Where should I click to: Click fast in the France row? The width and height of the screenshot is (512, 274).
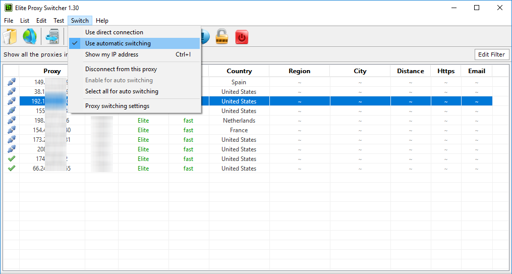pyautogui.click(x=189, y=130)
